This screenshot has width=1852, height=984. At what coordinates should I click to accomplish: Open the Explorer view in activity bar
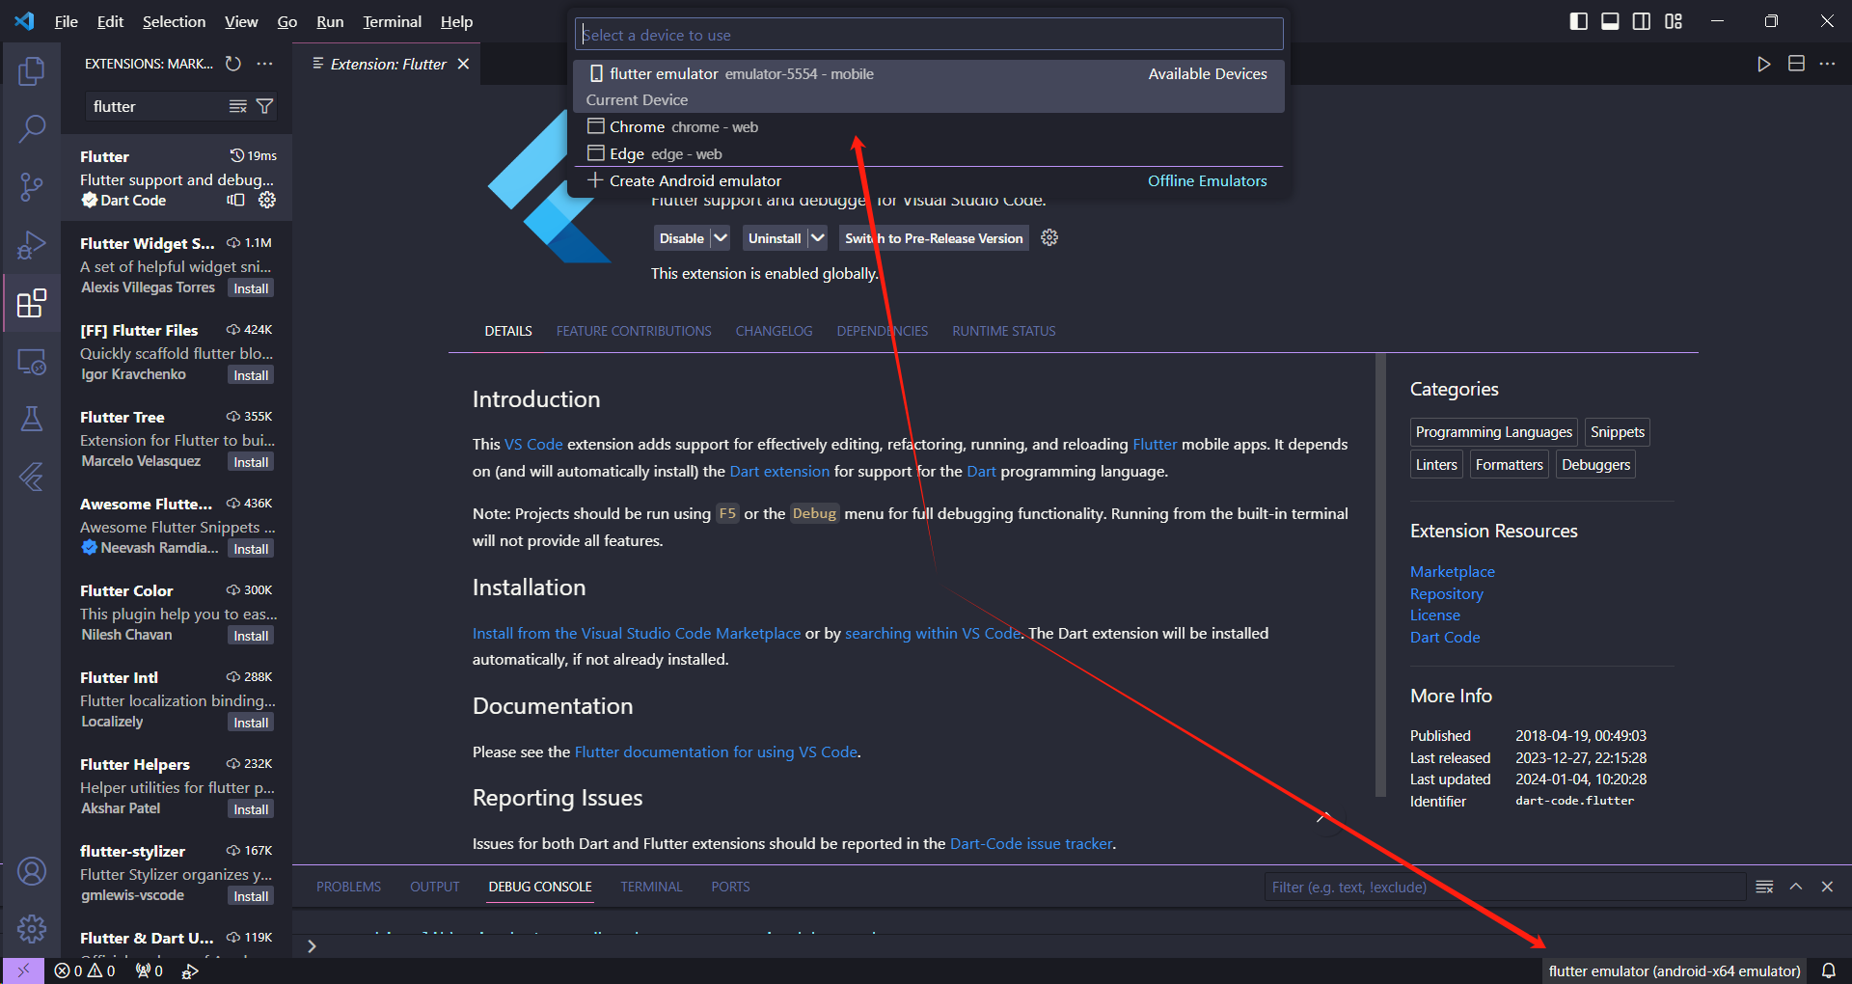[32, 70]
